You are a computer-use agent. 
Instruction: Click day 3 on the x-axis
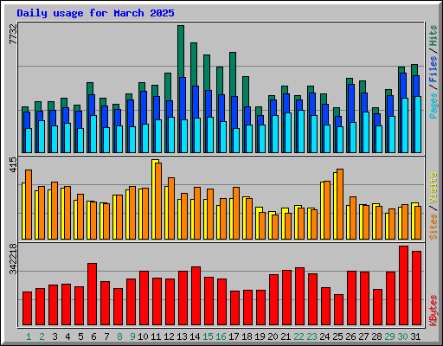pos(55,336)
